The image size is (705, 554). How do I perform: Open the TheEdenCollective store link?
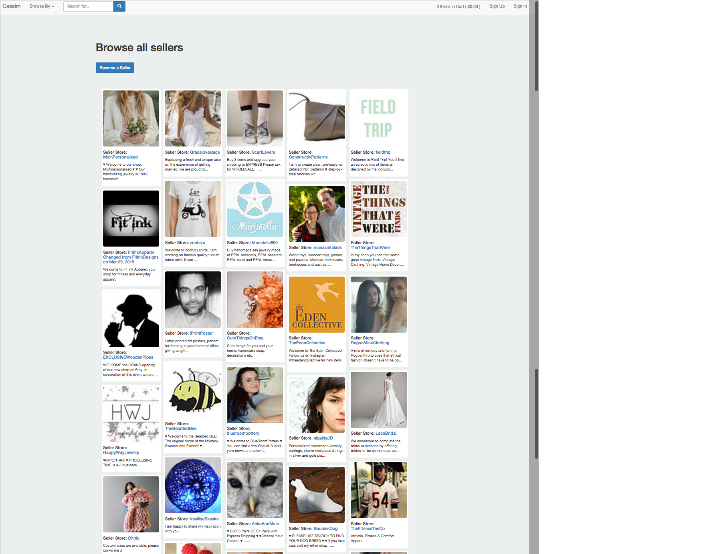pos(307,343)
